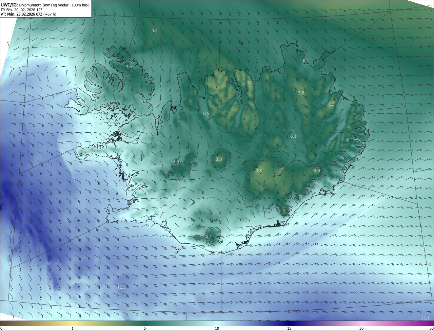Click the 5.1 value near the south coast
The width and height of the screenshot is (434, 331).
(209, 236)
